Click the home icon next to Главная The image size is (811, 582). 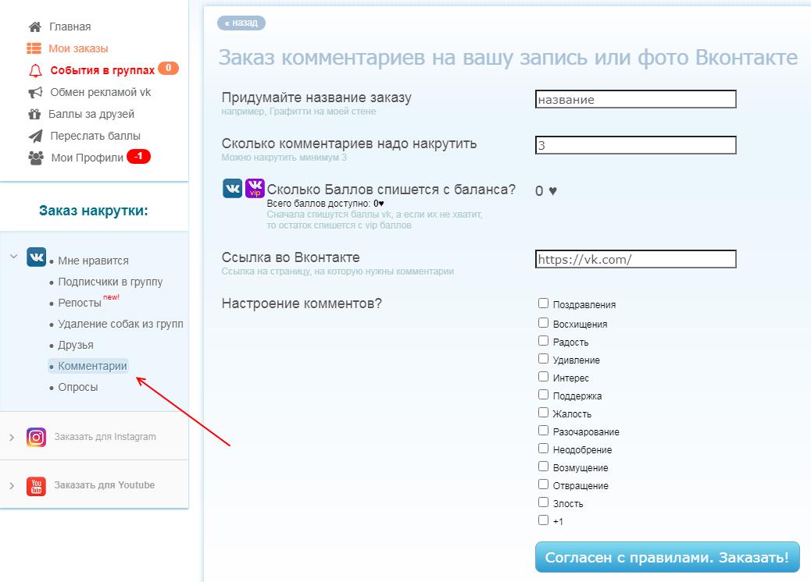[34, 27]
